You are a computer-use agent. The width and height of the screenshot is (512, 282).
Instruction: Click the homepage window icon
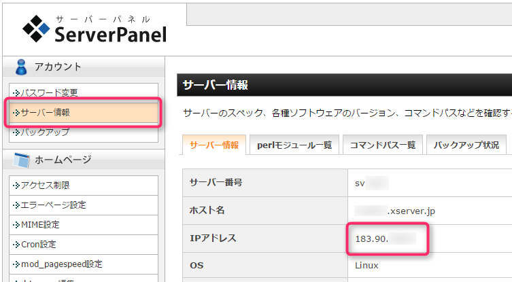click(x=21, y=160)
